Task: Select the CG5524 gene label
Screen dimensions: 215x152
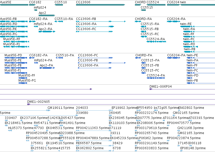Action: point(153,2)
